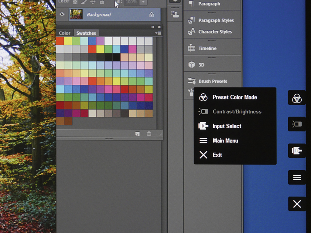Collapse the Swatches panel with double arrows
Viewport: 311px width, 233px height.
click(x=153, y=27)
